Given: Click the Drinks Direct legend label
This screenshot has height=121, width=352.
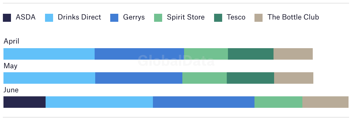Looking at the screenshot, I should [79, 17].
